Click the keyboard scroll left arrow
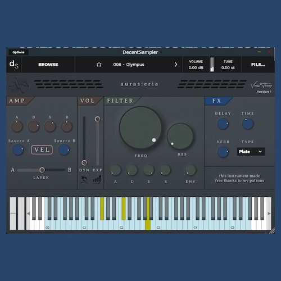Screen dimensions: 281x281 pyautogui.click(x=28, y=214)
